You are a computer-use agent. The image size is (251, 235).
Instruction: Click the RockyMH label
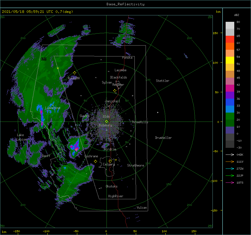coord(74,78)
